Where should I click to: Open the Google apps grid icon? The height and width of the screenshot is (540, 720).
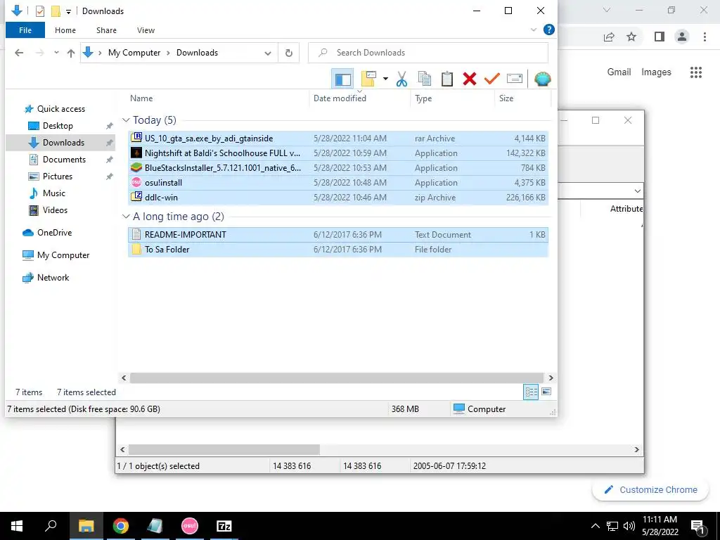[x=695, y=72]
